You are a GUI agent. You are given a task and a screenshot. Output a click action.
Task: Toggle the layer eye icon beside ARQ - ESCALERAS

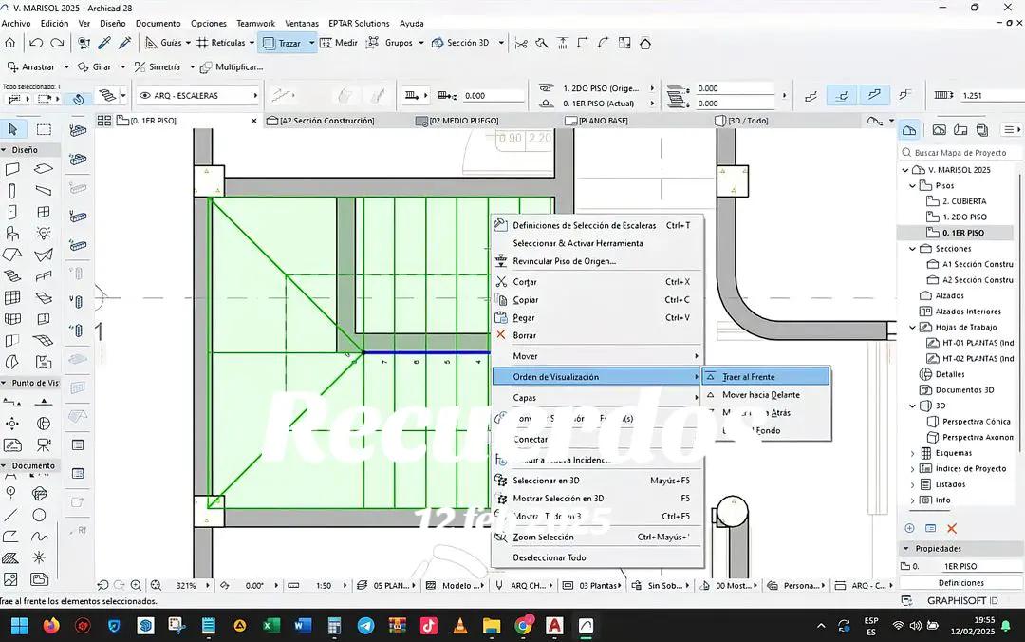click(x=145, y=96)
